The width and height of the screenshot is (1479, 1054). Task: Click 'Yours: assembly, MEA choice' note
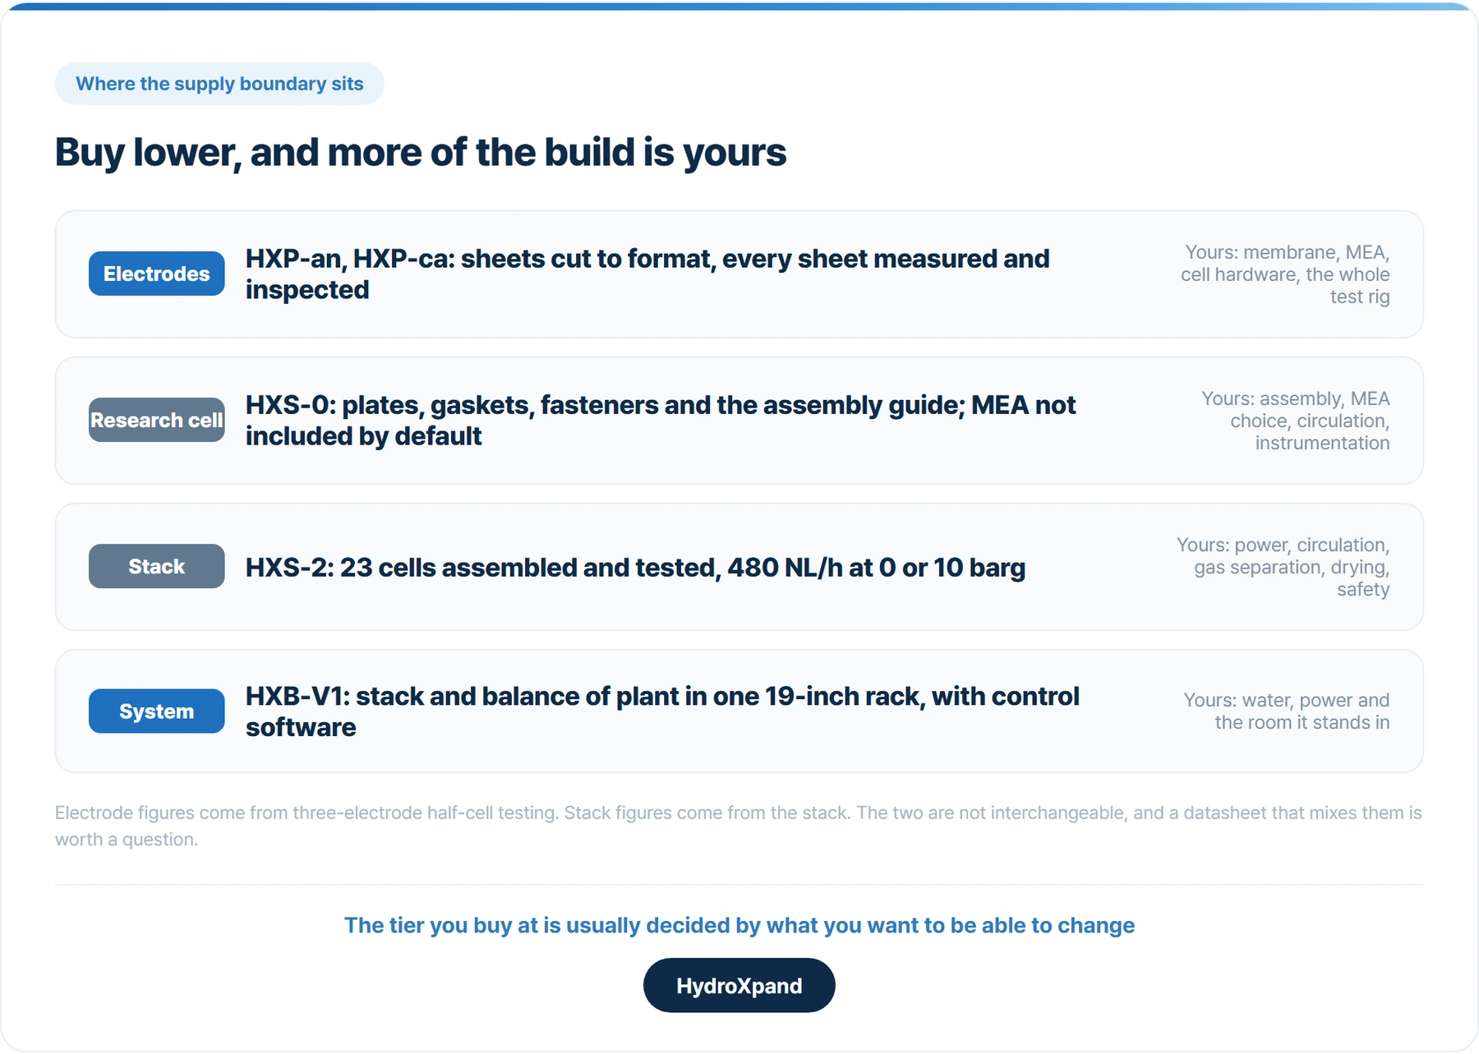(1295, 421)
